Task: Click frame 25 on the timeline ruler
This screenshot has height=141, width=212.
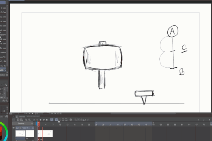Action: point(96,124)
